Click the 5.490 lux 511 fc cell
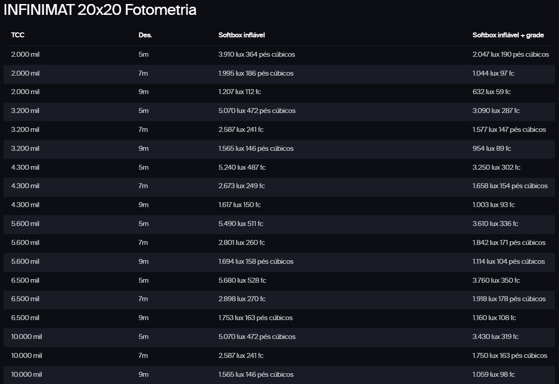Image resolution: width=559 pixels, height=384 pixels. tap(241, 224)
